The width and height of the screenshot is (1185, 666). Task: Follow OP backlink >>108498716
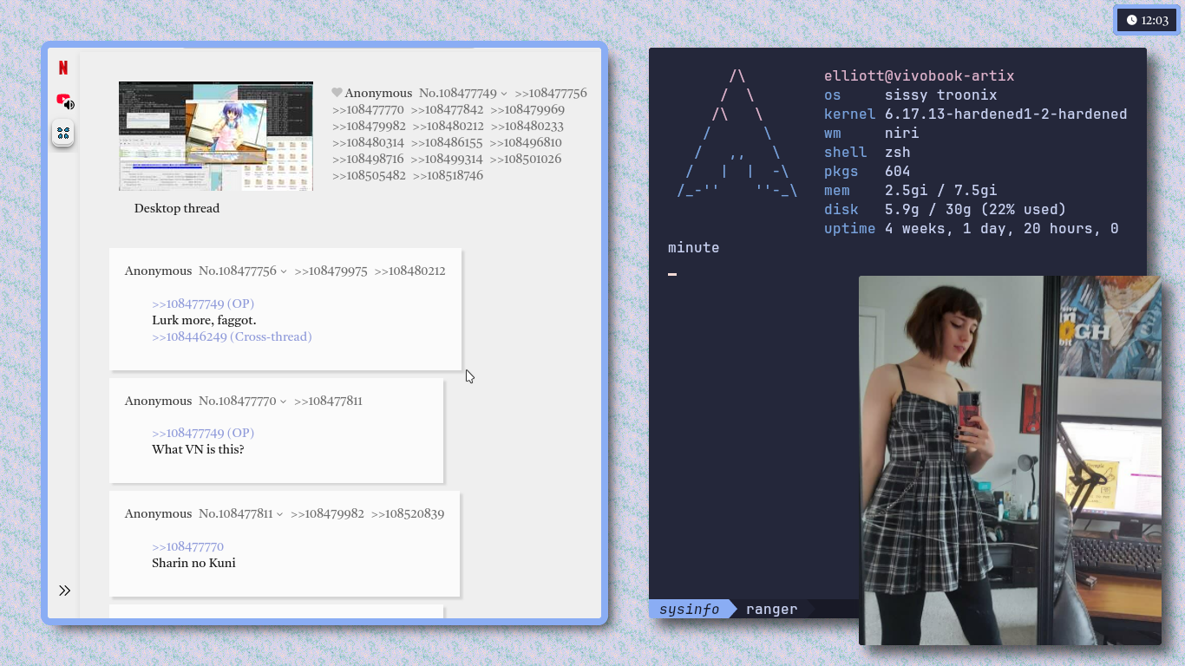pyautogui.click(x=368, y=159)
